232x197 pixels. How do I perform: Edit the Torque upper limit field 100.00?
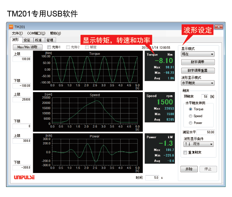click(22, 59)
